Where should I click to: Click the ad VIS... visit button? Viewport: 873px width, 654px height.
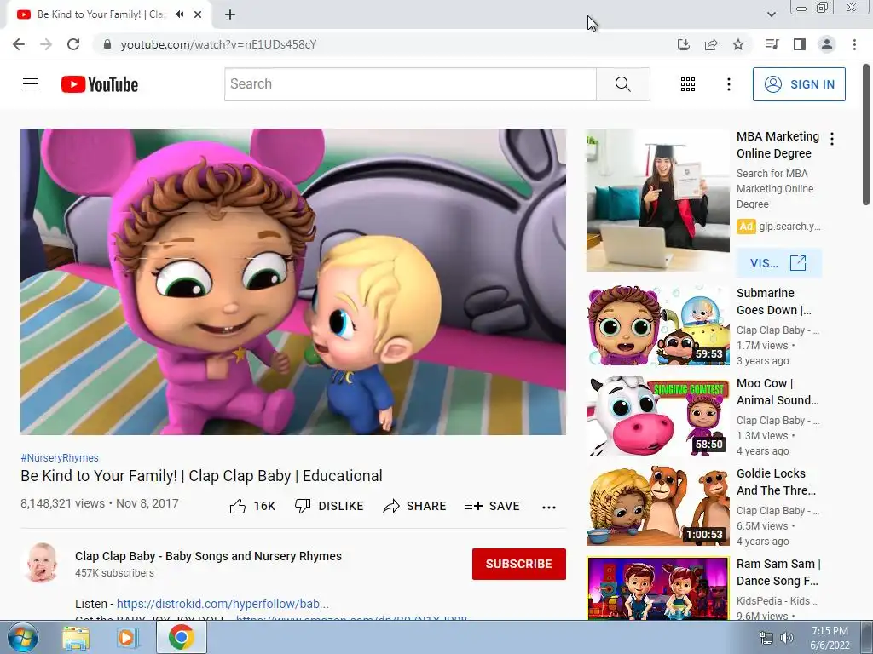(x=778, y=263)
